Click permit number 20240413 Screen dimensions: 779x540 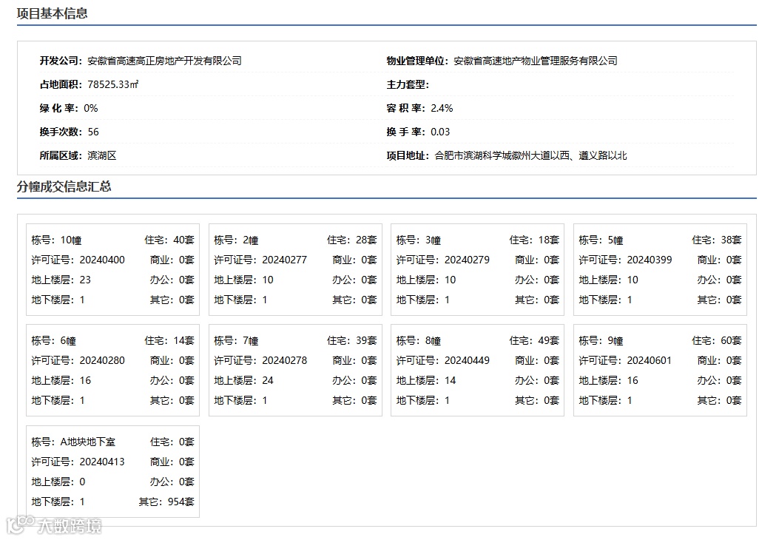pos(102,462)
